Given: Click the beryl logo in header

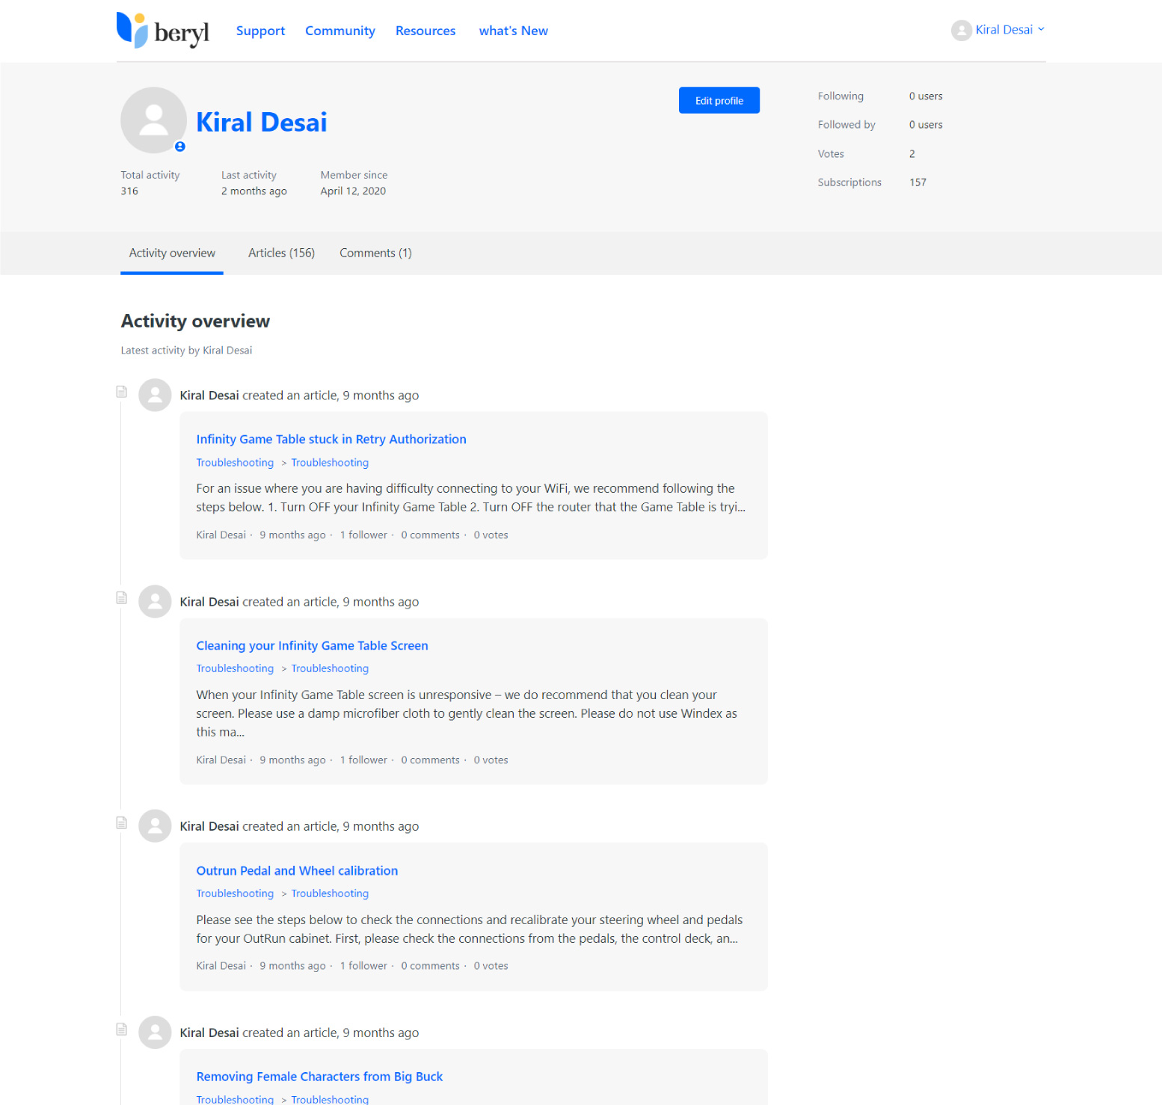Looking at the screenshot, I should click(163, 31).
